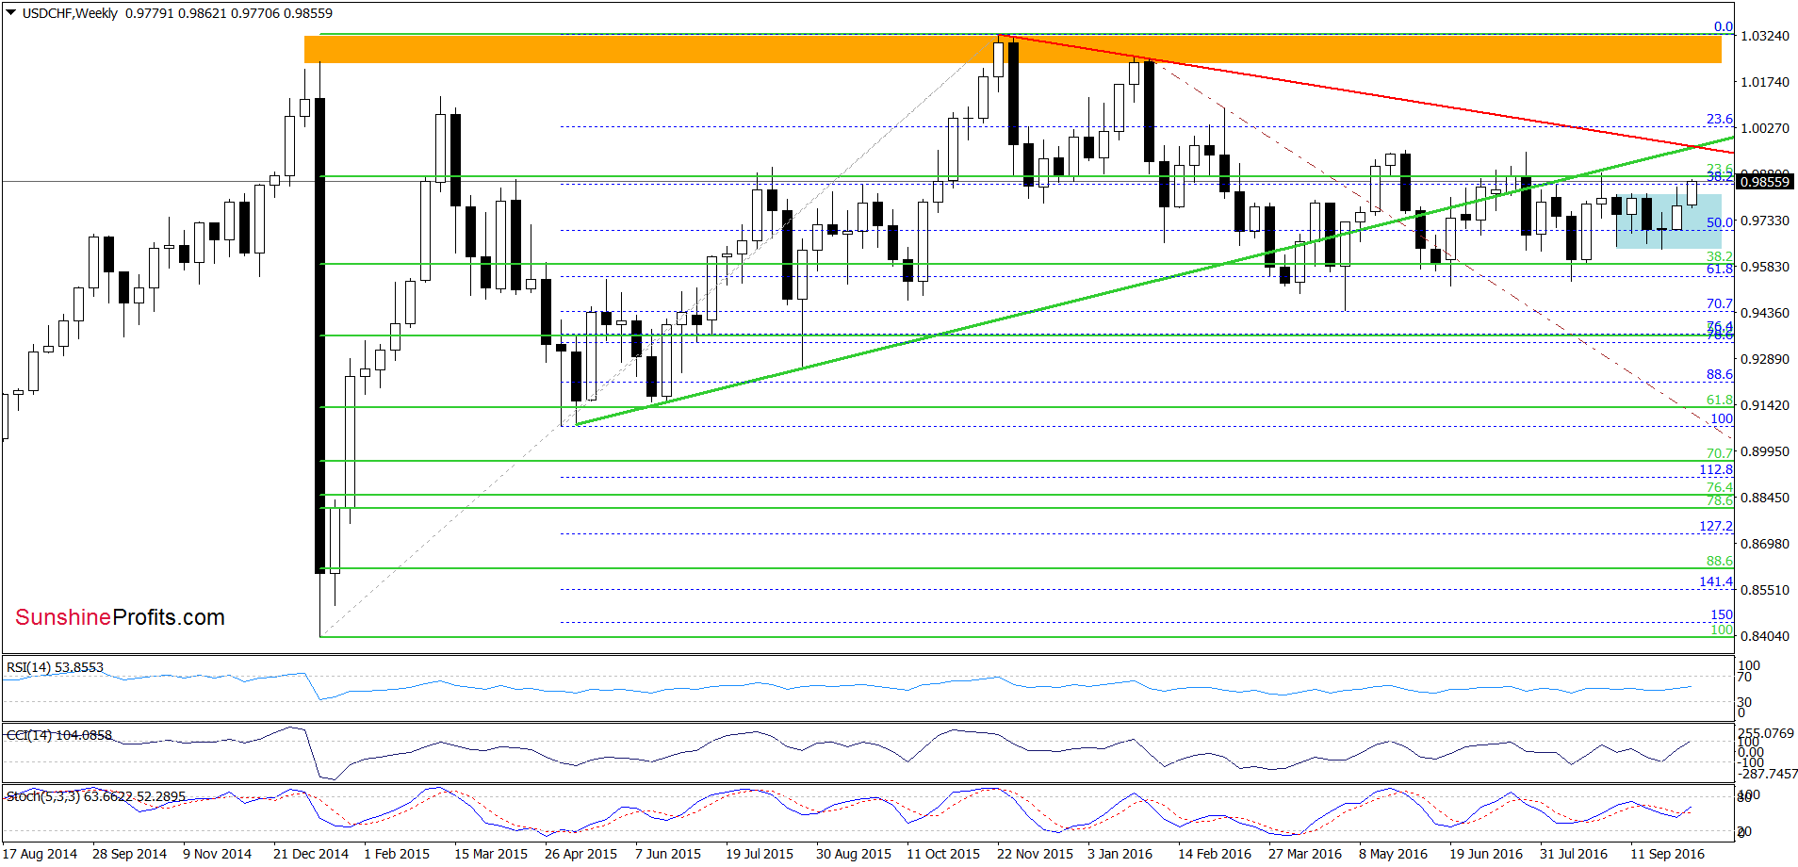Select the blue 112.8 Fibonacci extension label
This screenshot has width=1798, height=867.
(x=1716, y=469)
